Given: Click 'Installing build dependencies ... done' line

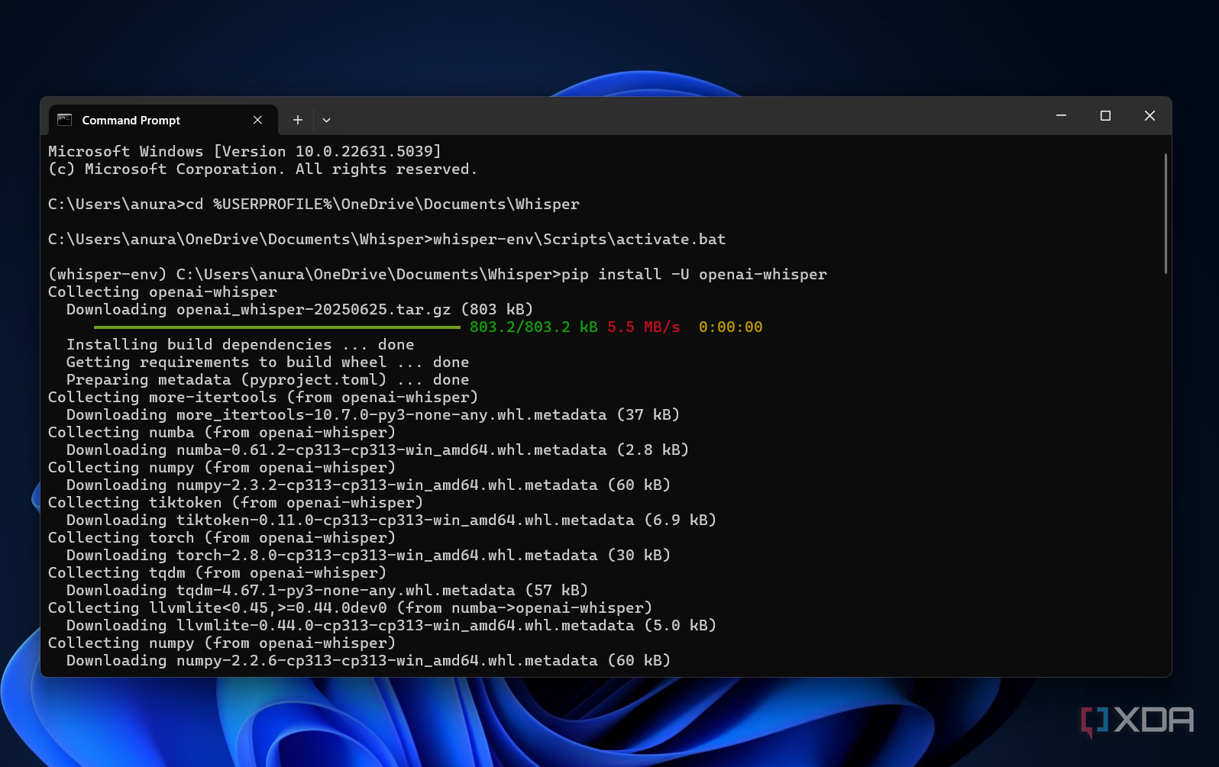Looking at the screenshot, I should (x=240, y=344).
